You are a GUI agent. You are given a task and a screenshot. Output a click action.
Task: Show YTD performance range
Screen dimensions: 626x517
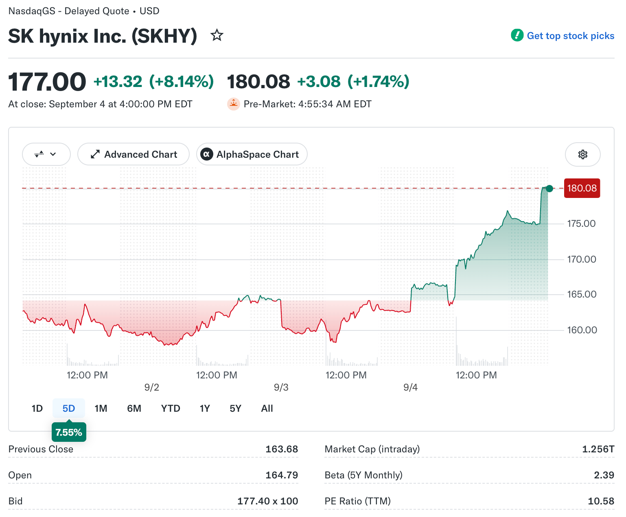pos(171,408)
